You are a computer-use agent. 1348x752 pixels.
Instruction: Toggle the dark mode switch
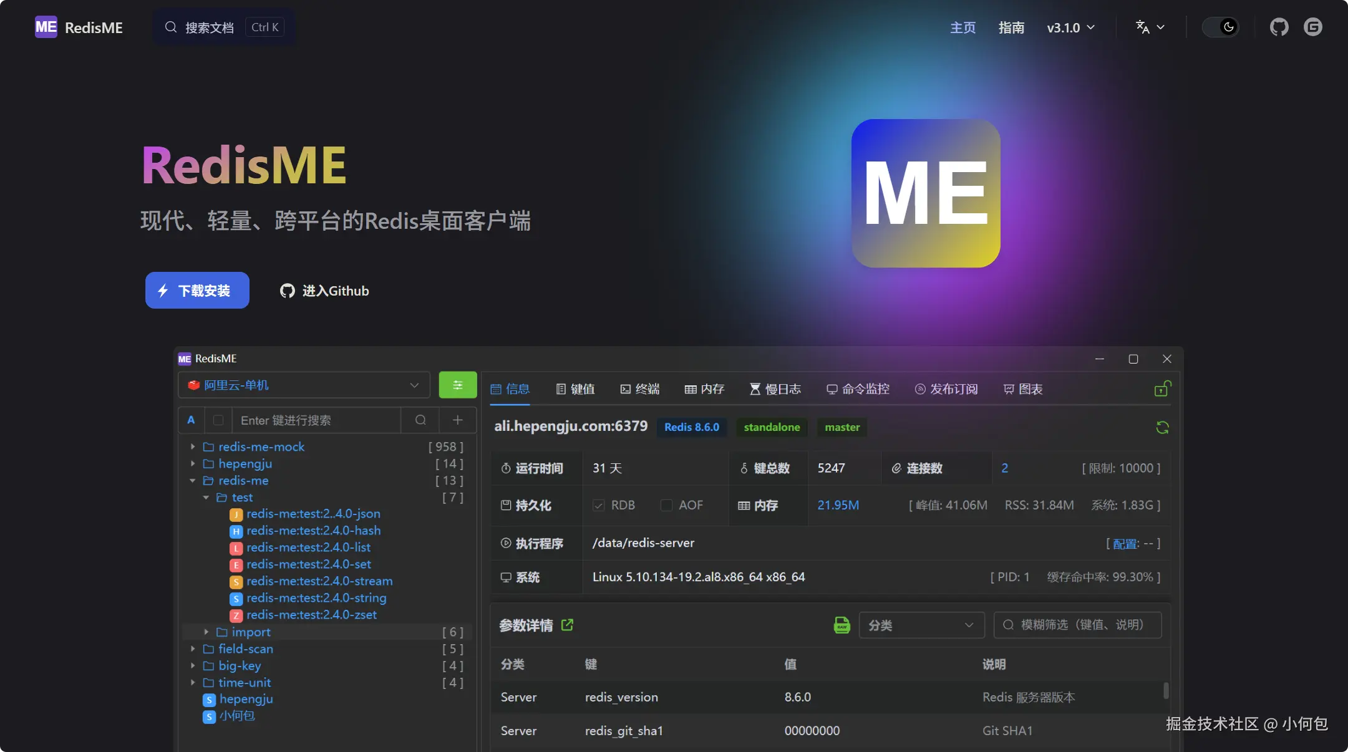pos(1221,27)
